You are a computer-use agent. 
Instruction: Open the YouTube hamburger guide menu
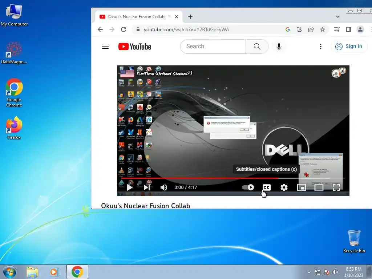[105, 46]
